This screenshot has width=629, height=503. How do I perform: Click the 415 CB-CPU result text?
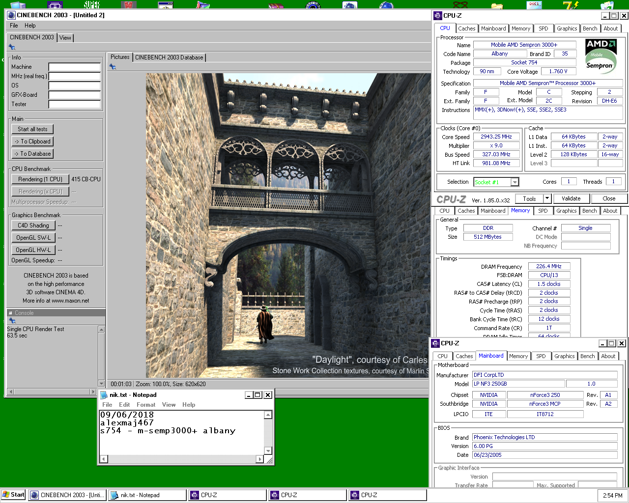click(x=86, y=179)
